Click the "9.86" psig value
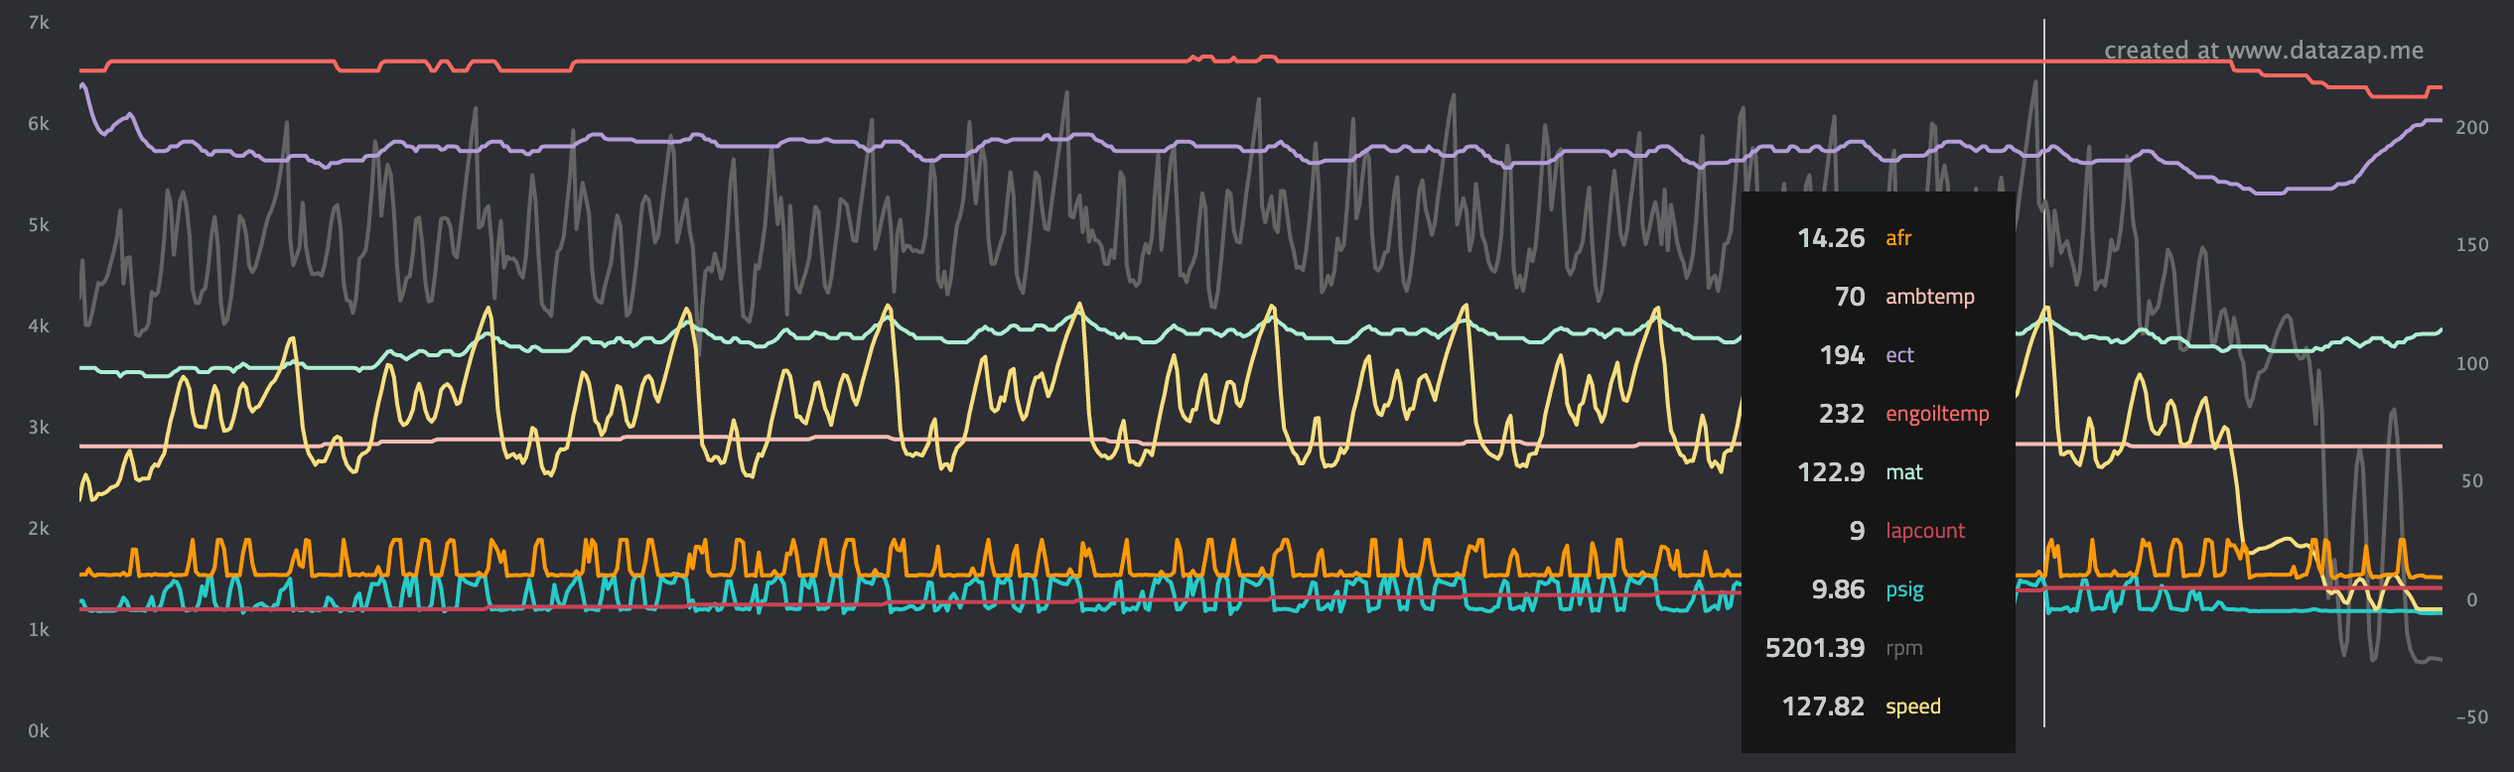The width and height of the screenshot is (2514, 772). coord(1838,589)
